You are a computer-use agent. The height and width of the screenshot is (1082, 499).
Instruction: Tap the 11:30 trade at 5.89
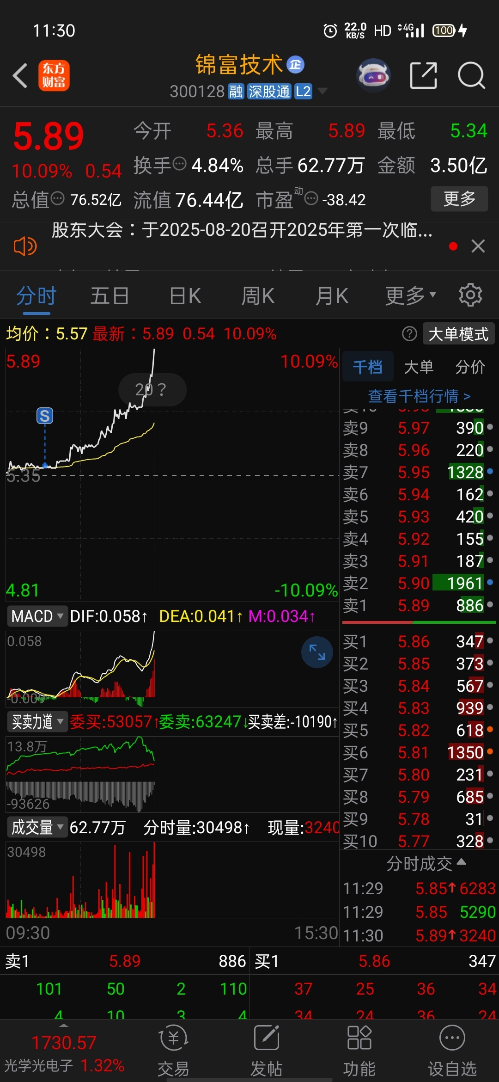419,935
